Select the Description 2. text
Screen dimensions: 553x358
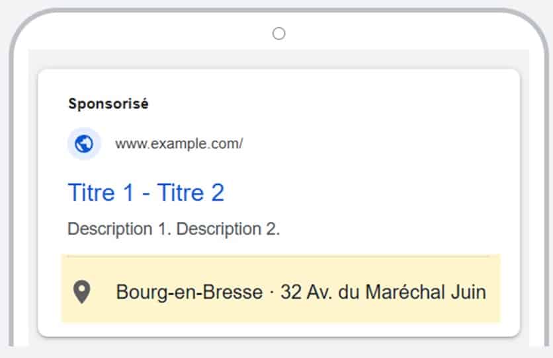pyautogui.click(x=228, y=229)
